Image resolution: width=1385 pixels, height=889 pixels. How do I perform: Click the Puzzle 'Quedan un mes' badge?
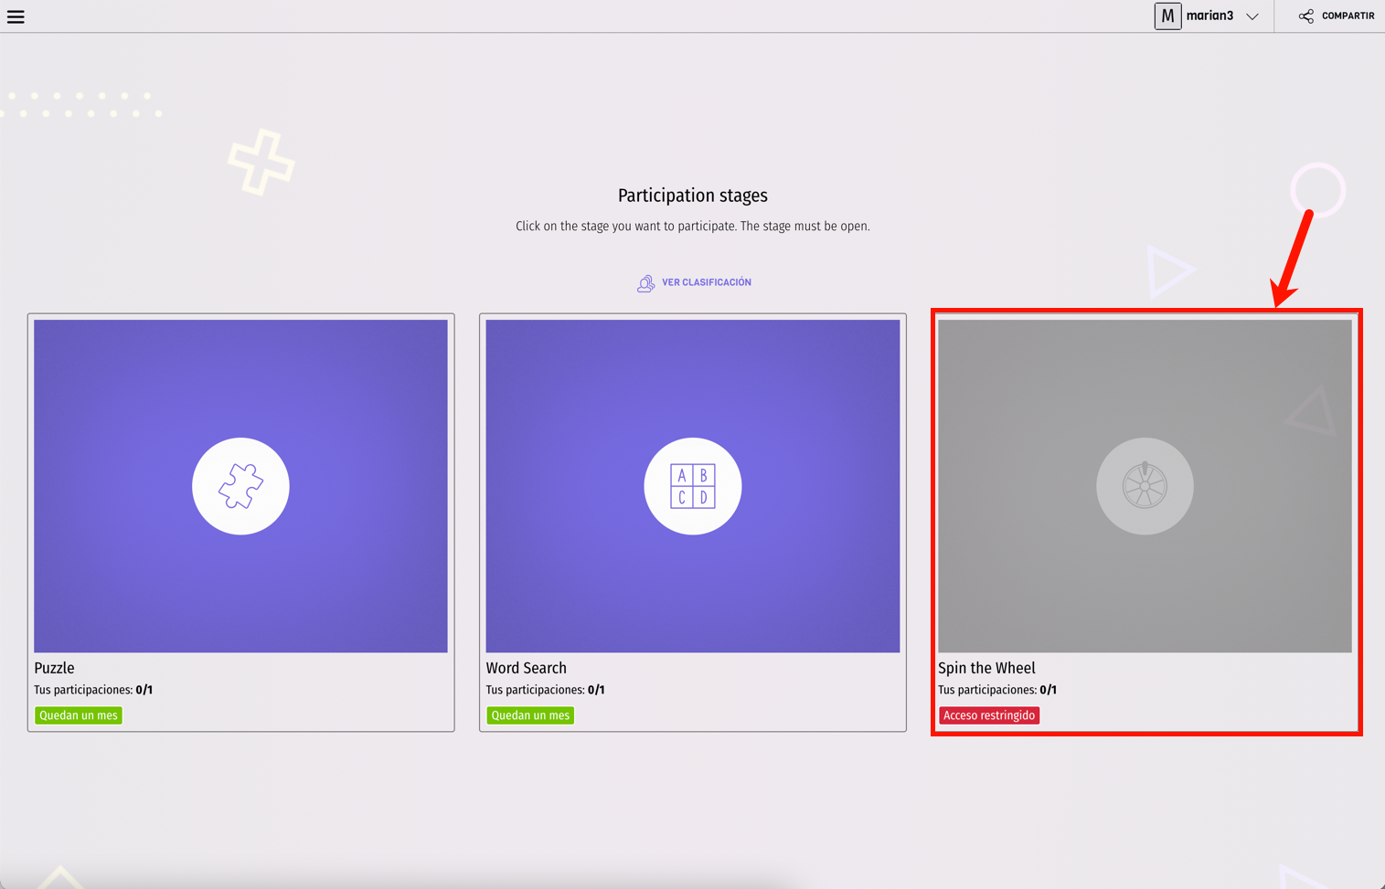tap(79, 715)
